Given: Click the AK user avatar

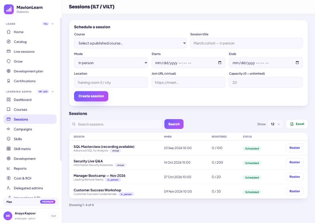Looking at the screenshot, I should click(x=8, y=216).
